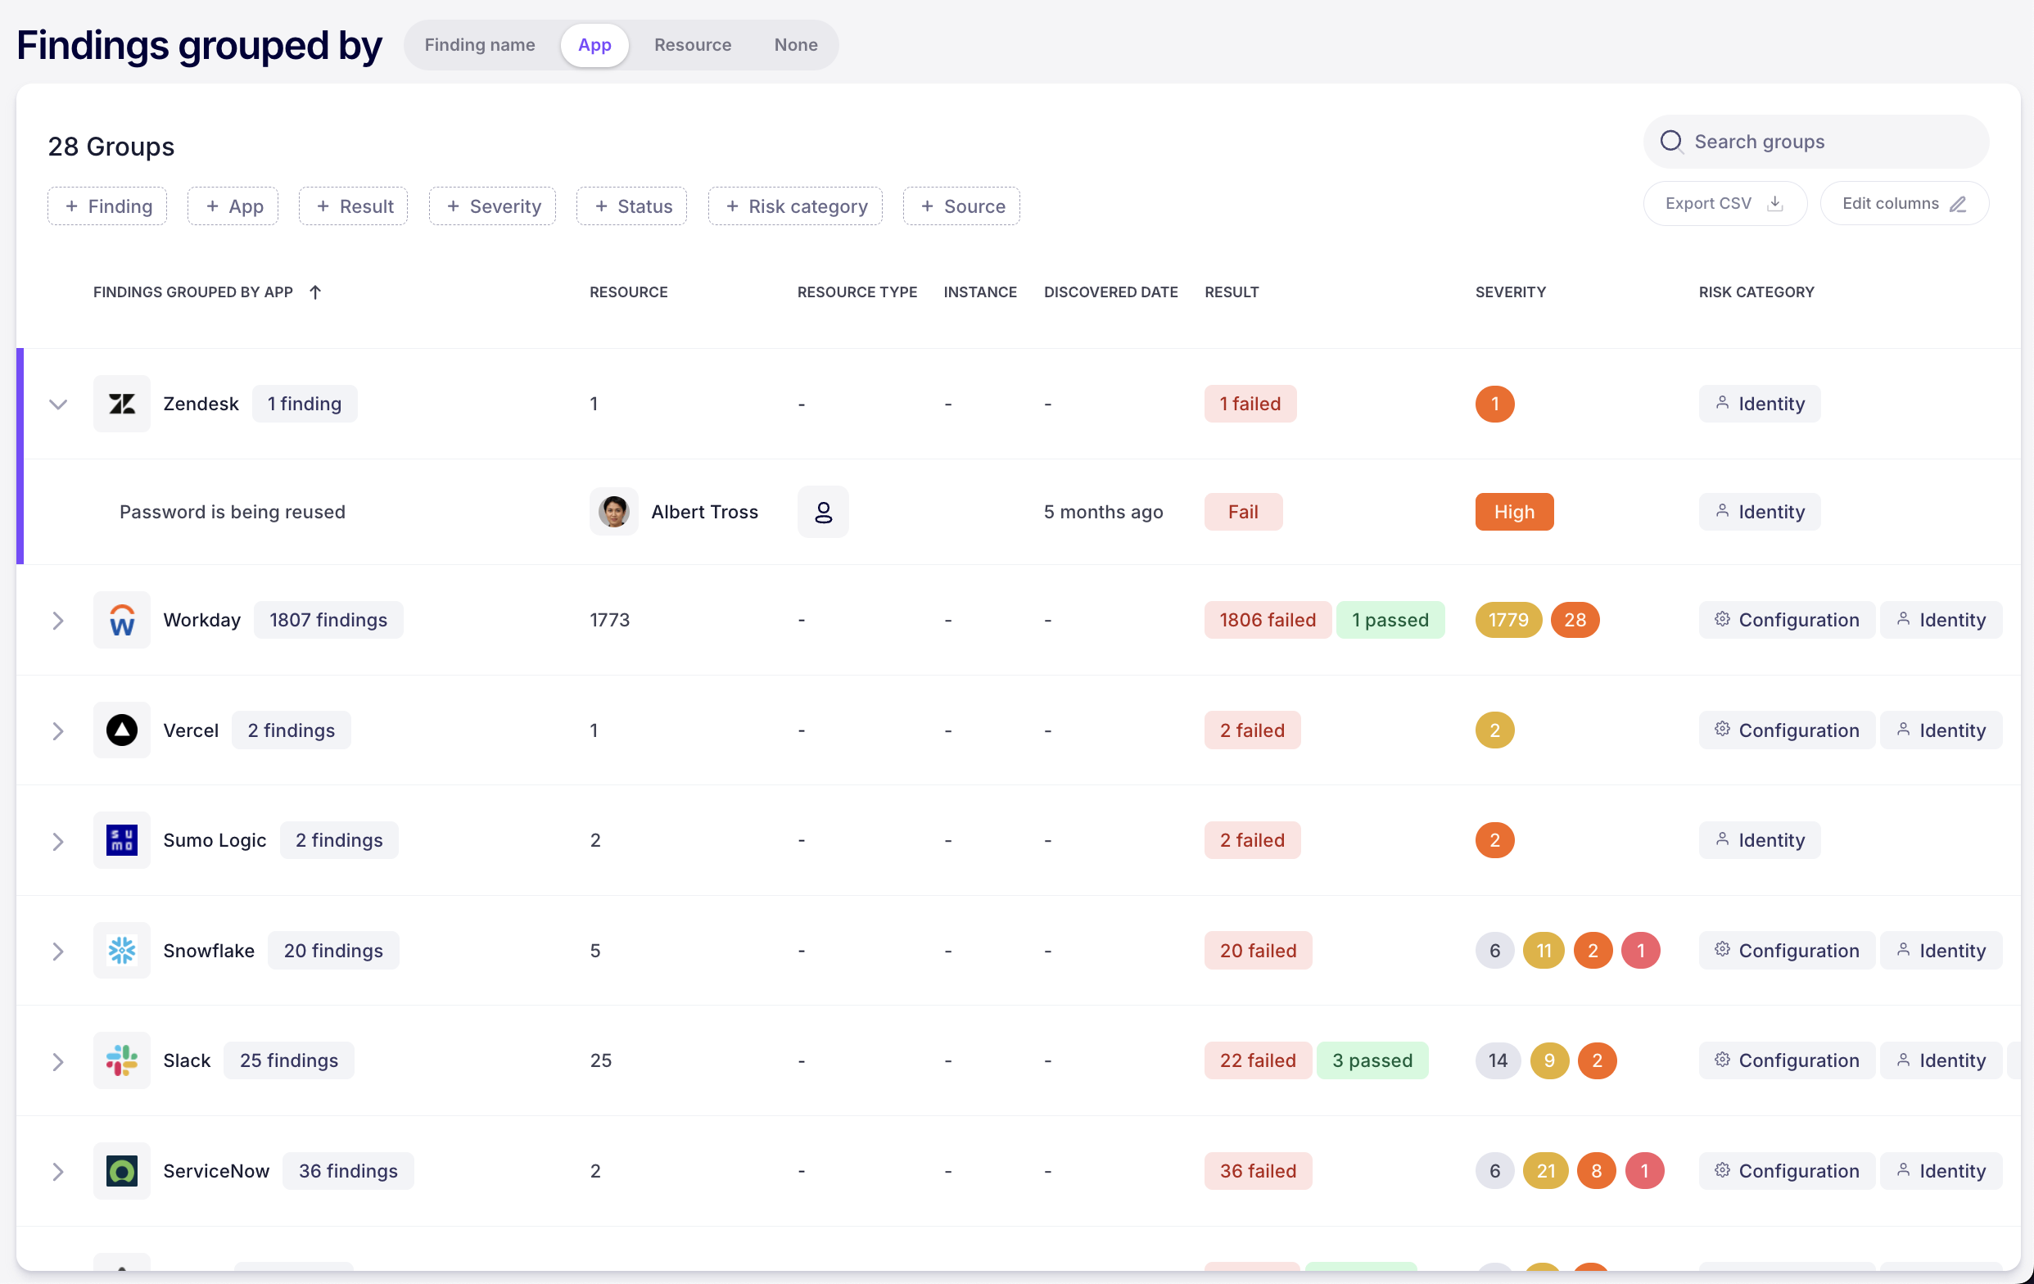Click the ServiceNow app icon
2034x1284 pixels.
pos(122,1171)
